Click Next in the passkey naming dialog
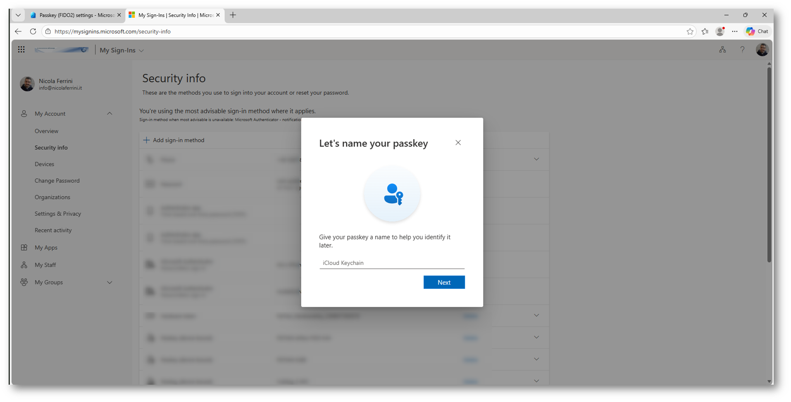This screenshot has height=402, width=791. (x=444, y=282)
